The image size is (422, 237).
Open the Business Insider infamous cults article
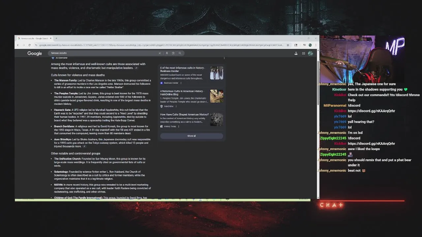[x=183, y=69]
